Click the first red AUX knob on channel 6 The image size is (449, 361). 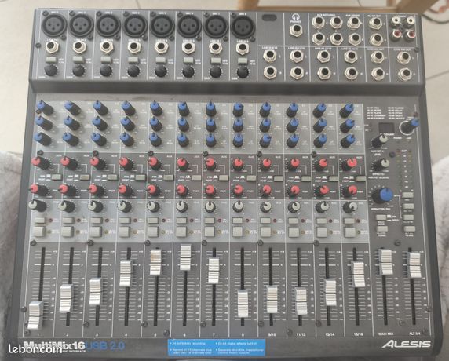tap(182, 164)
